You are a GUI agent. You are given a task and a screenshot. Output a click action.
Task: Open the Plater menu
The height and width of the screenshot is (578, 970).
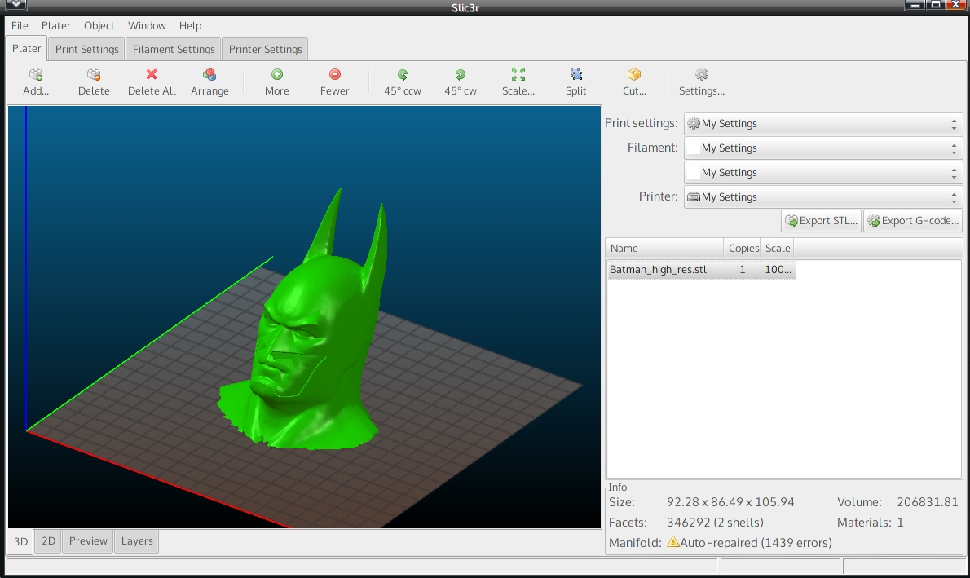point(55,25)
